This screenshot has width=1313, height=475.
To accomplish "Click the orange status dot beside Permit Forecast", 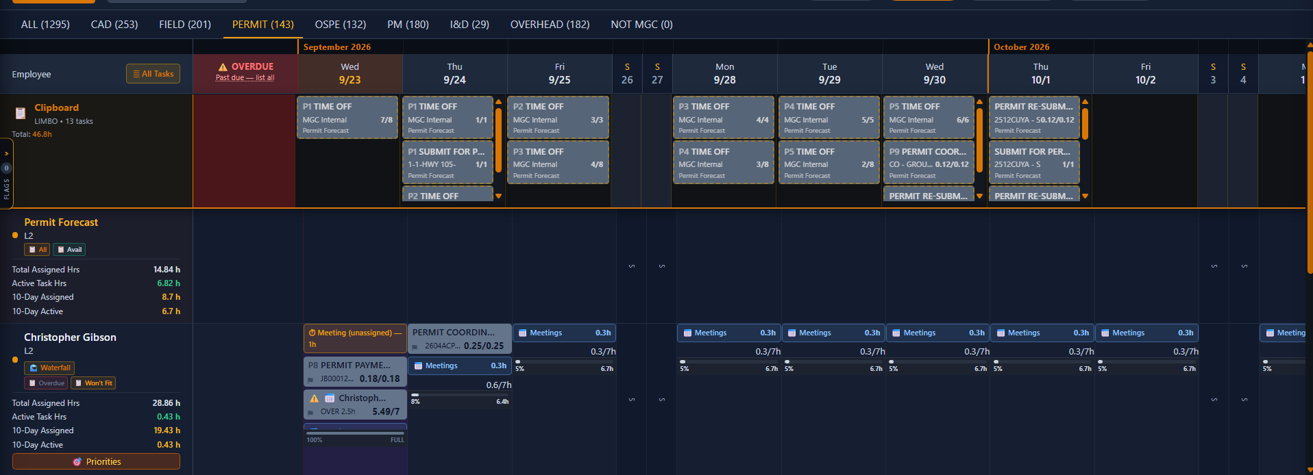I will [x=15, y=235].
